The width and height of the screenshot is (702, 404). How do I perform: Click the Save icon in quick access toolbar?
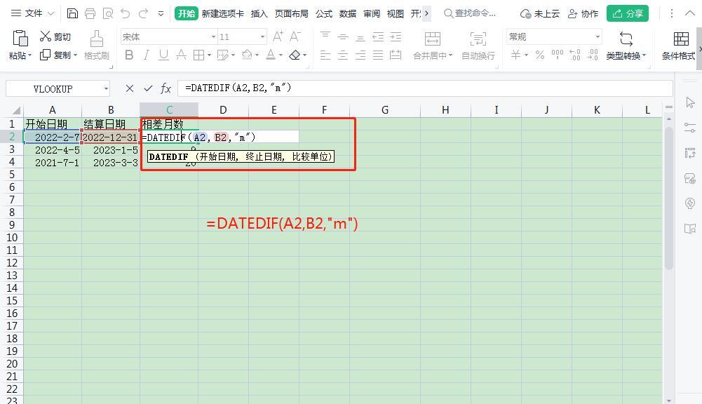[x=72, y=13]
